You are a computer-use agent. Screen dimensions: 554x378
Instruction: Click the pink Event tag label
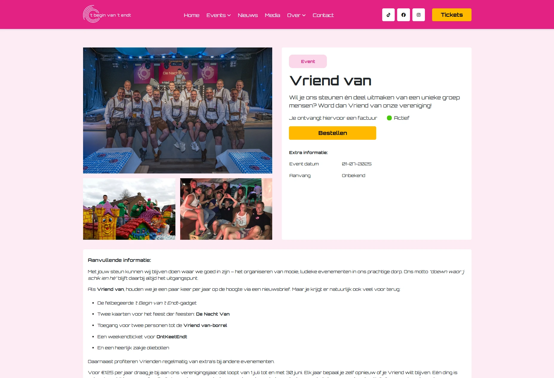(x=308, y=62)
